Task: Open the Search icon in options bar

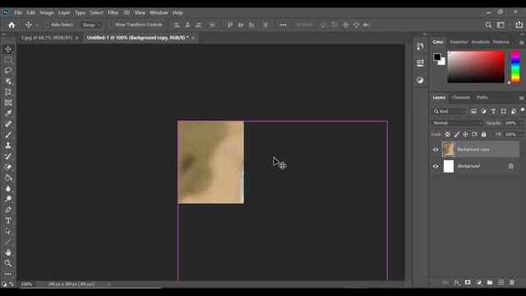Action: [488, 25]
